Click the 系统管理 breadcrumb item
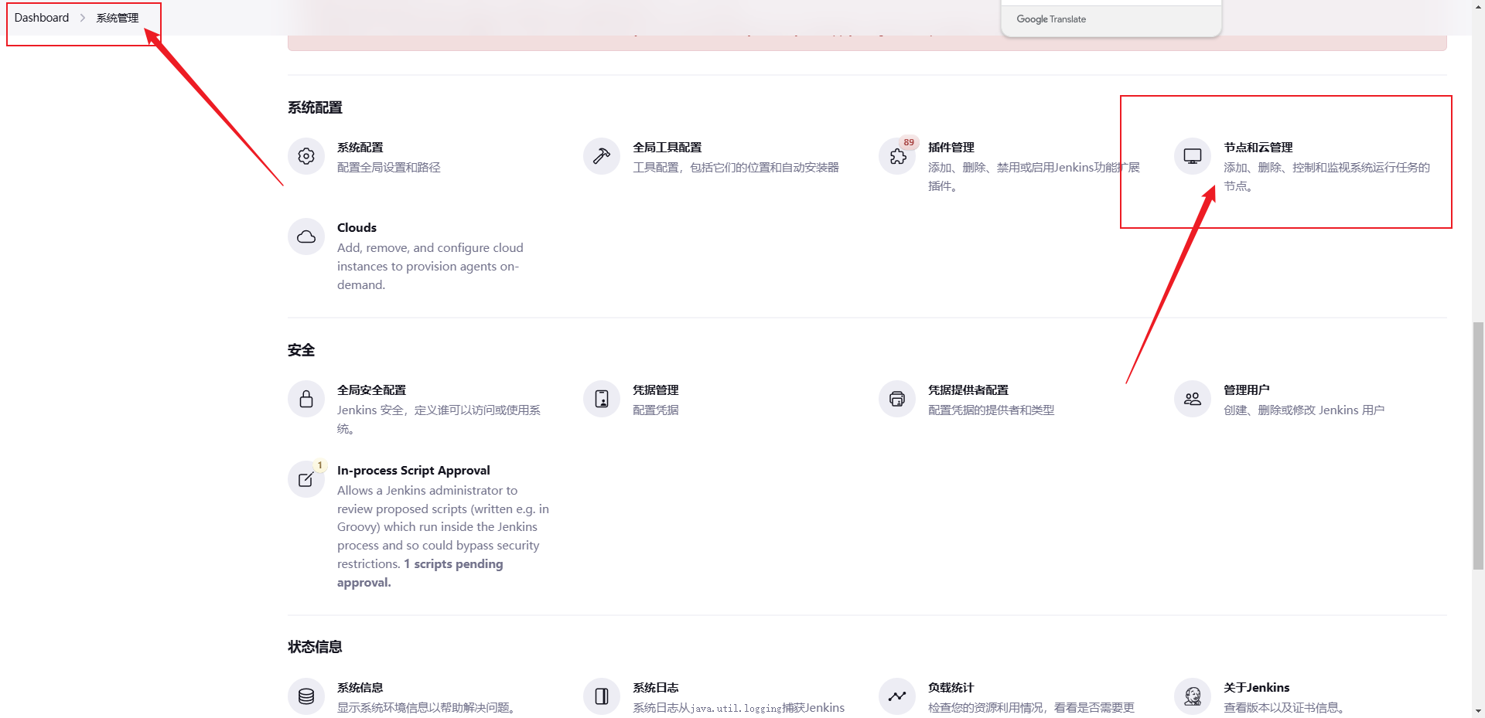Image resolution: width=1485 pixels, height=718 pixels. [x=118, y=18]
